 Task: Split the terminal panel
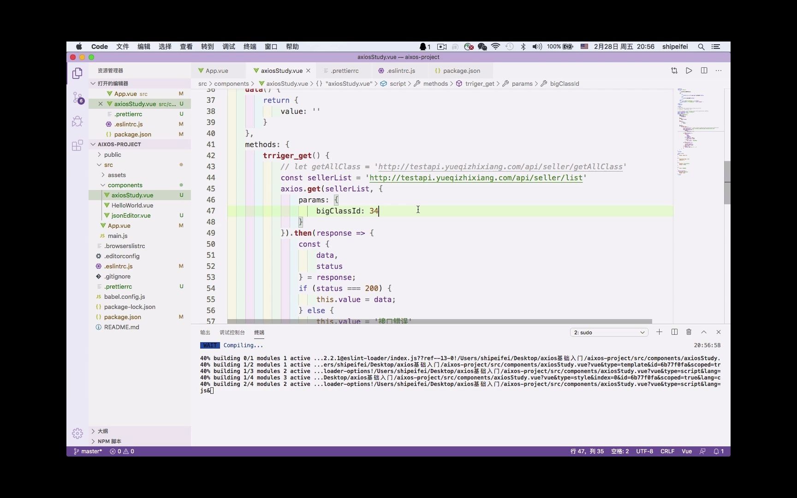pyautogui.click(x=674, y=332)
